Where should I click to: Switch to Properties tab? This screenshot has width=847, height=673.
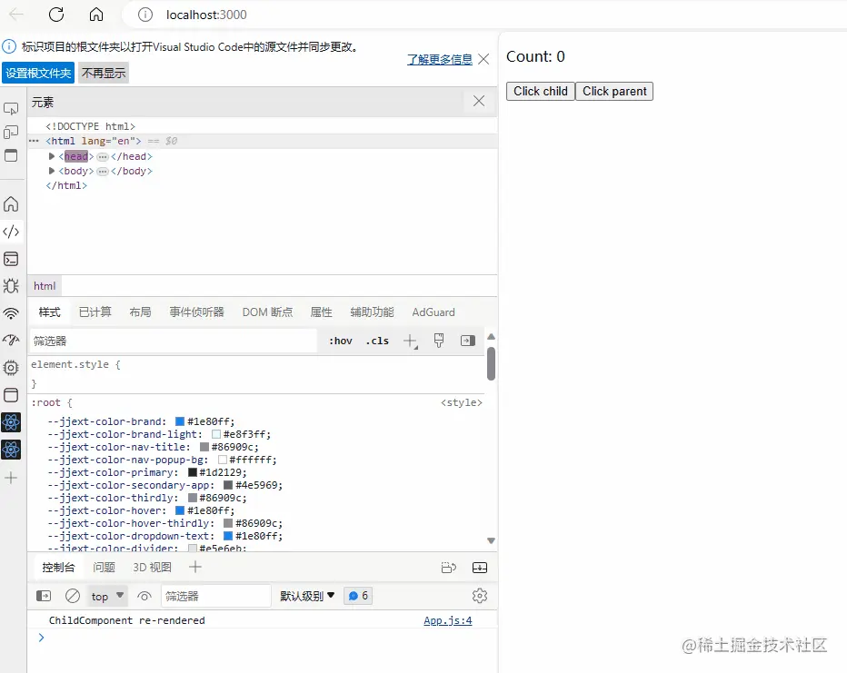pyautogui.click(x=321, y=312)
